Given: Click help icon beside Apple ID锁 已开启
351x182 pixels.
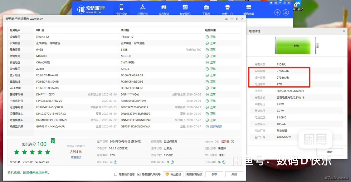Looking at the screenshot, I should point(232,141).
